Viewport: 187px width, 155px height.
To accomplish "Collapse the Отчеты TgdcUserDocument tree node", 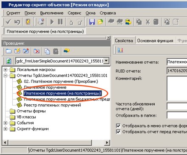I will point(6,76).
